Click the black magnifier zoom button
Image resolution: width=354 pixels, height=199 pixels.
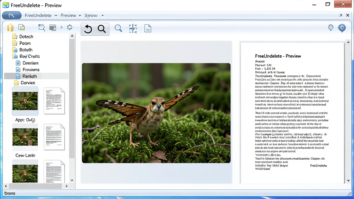102,29
